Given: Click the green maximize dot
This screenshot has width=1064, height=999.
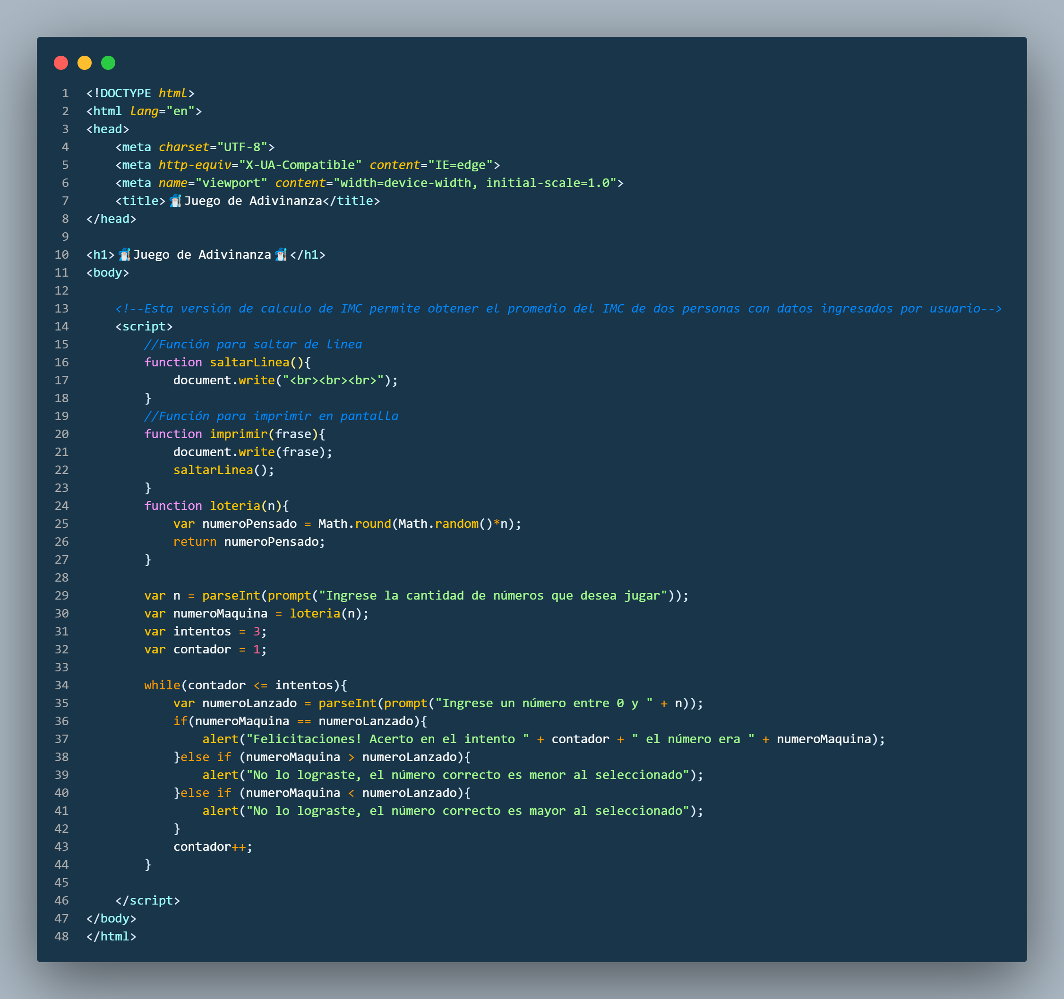Looking at the screenshot, I should coord(108,63).
